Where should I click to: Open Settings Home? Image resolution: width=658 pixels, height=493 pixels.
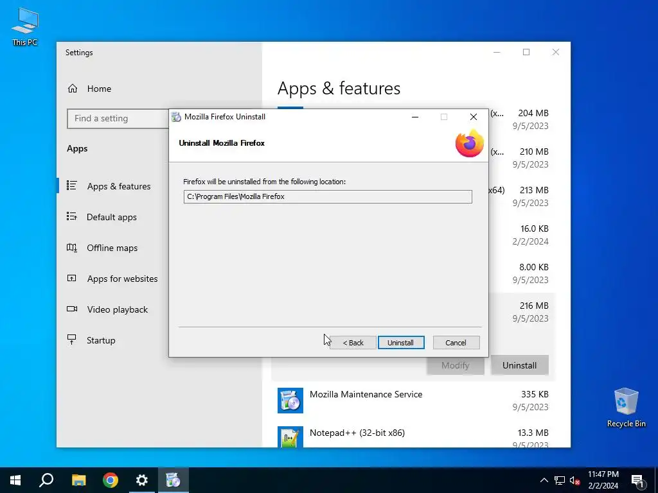pos(99,89)
